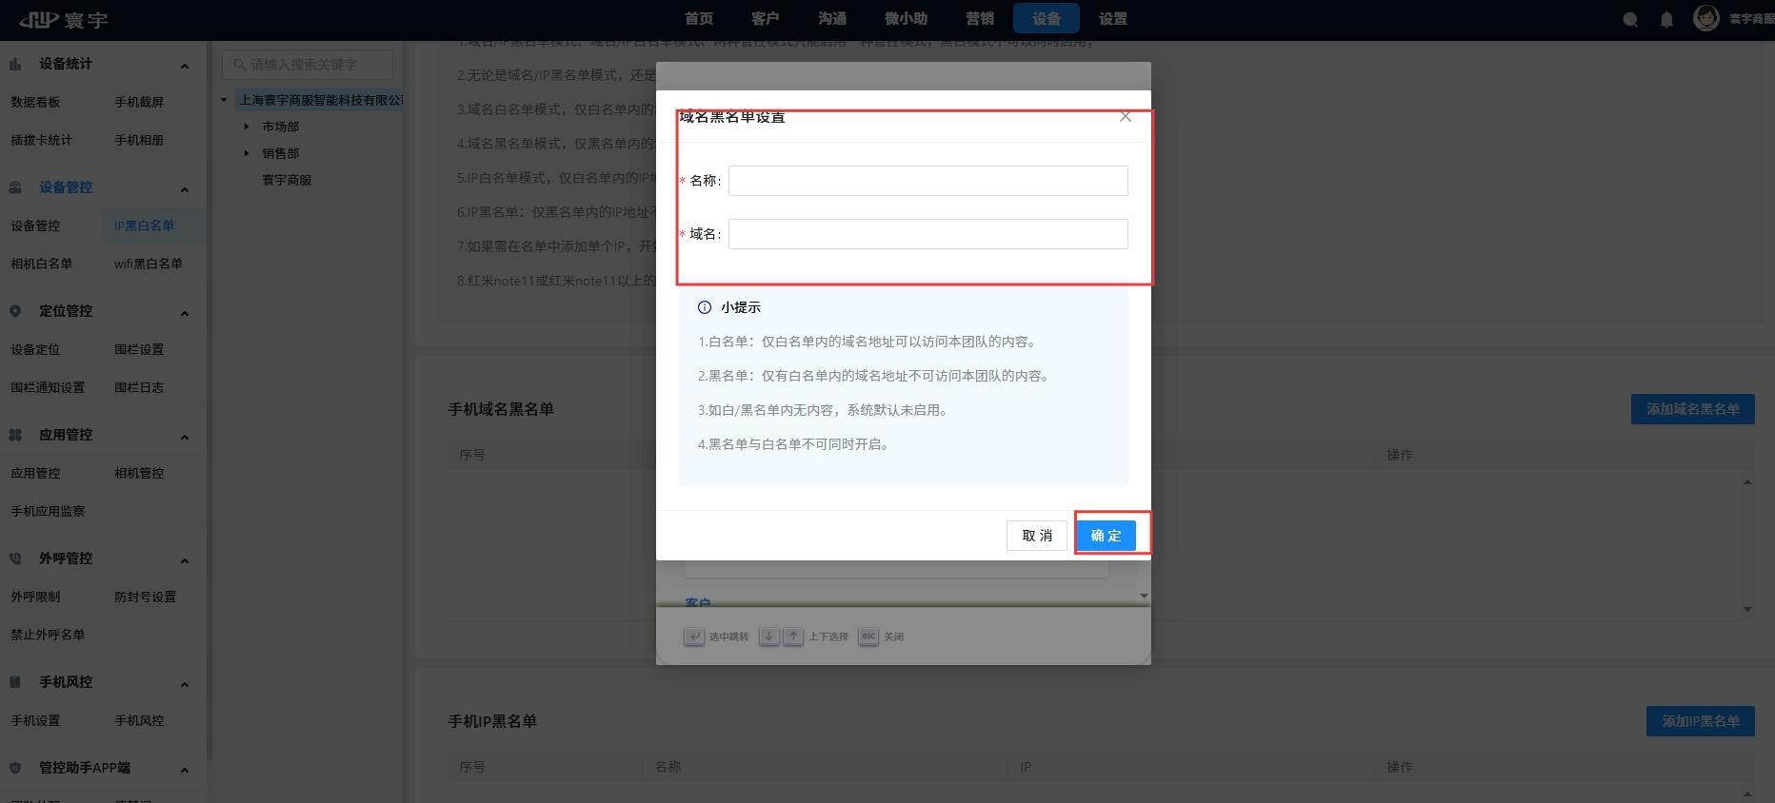Open 相机管控 in sidebar
The image size is (1775, 803).
click(x=139, y=473)
